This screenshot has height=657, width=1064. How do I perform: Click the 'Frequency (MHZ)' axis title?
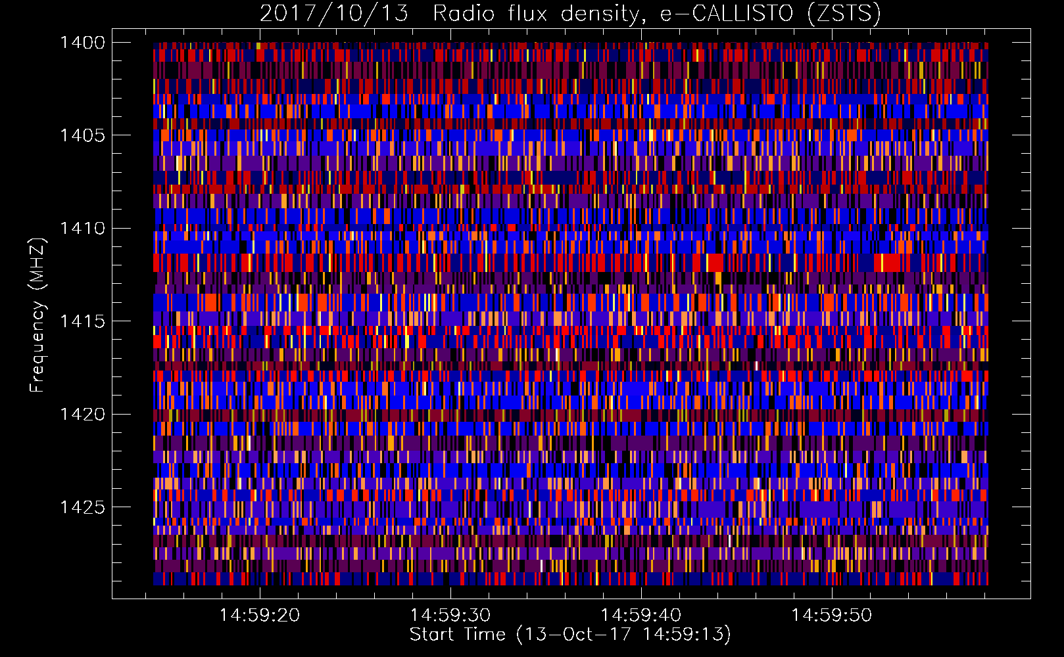[x=37, y=315]
